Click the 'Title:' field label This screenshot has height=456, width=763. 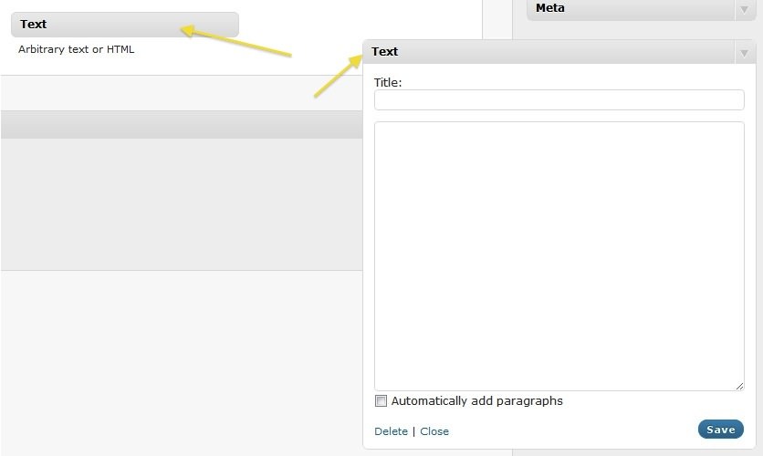388,82
